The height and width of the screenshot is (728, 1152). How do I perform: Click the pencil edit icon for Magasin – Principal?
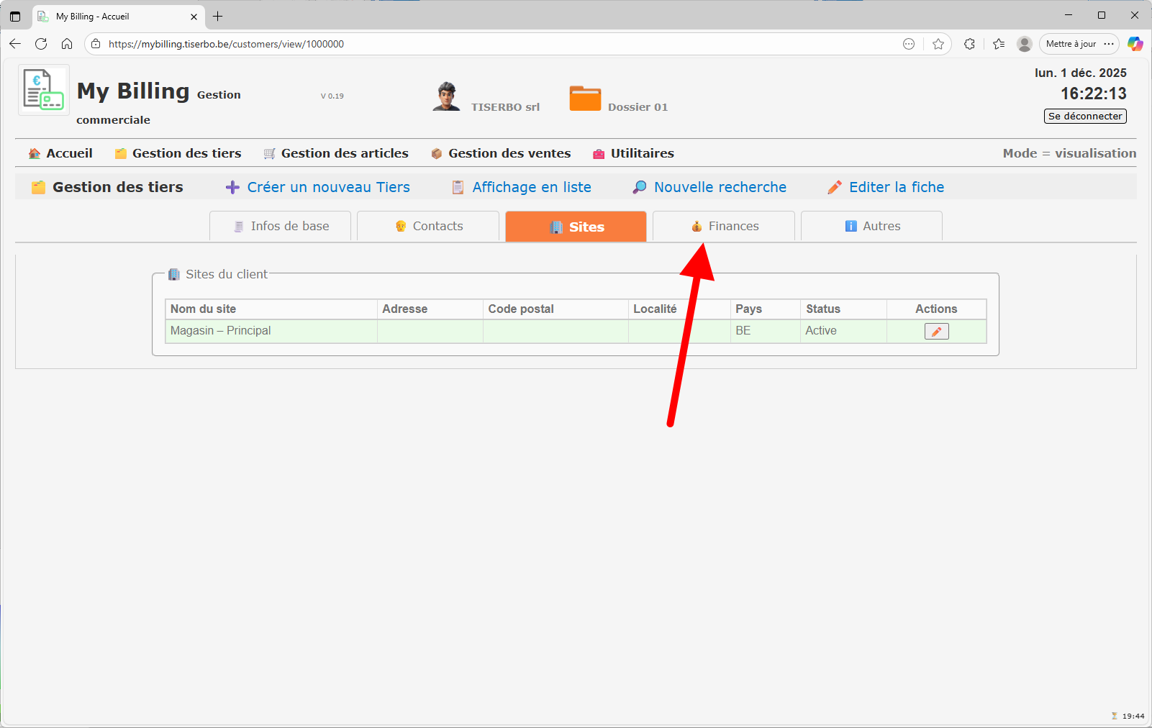(936, 331)
